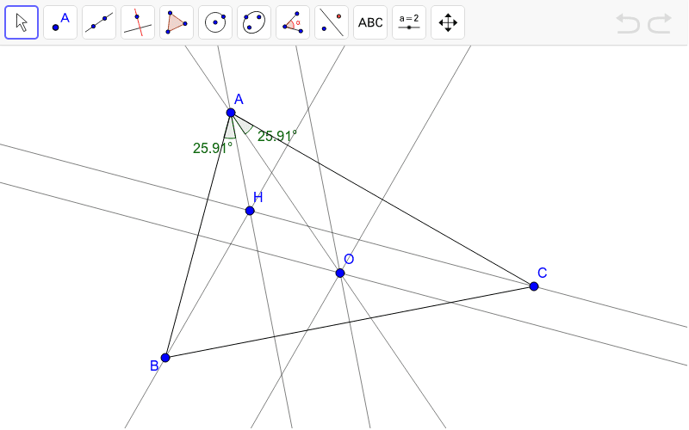Select the Move arrow tool
This screenshot has width=689, height=430.
(22, 22)
